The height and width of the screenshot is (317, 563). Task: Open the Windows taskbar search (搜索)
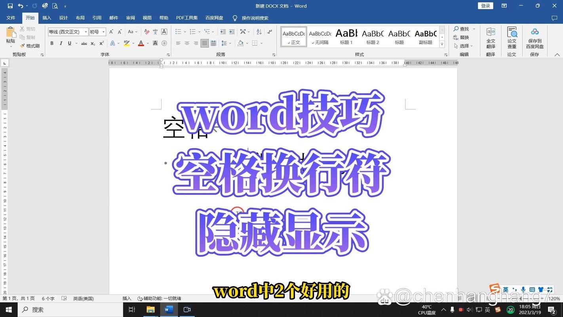click(70, 309)
